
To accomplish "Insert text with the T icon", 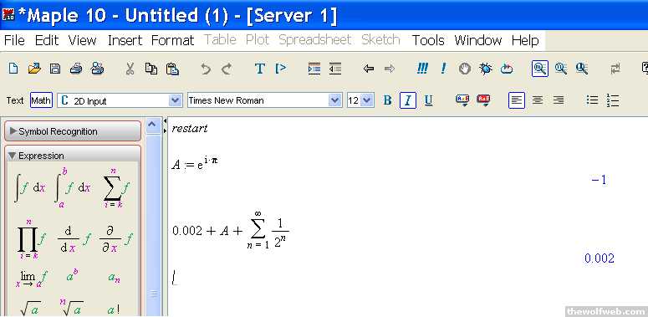I will coord(259,69).
